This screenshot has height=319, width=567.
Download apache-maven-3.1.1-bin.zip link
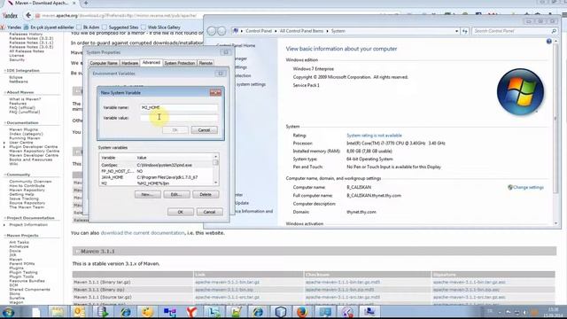click(224, 290)
